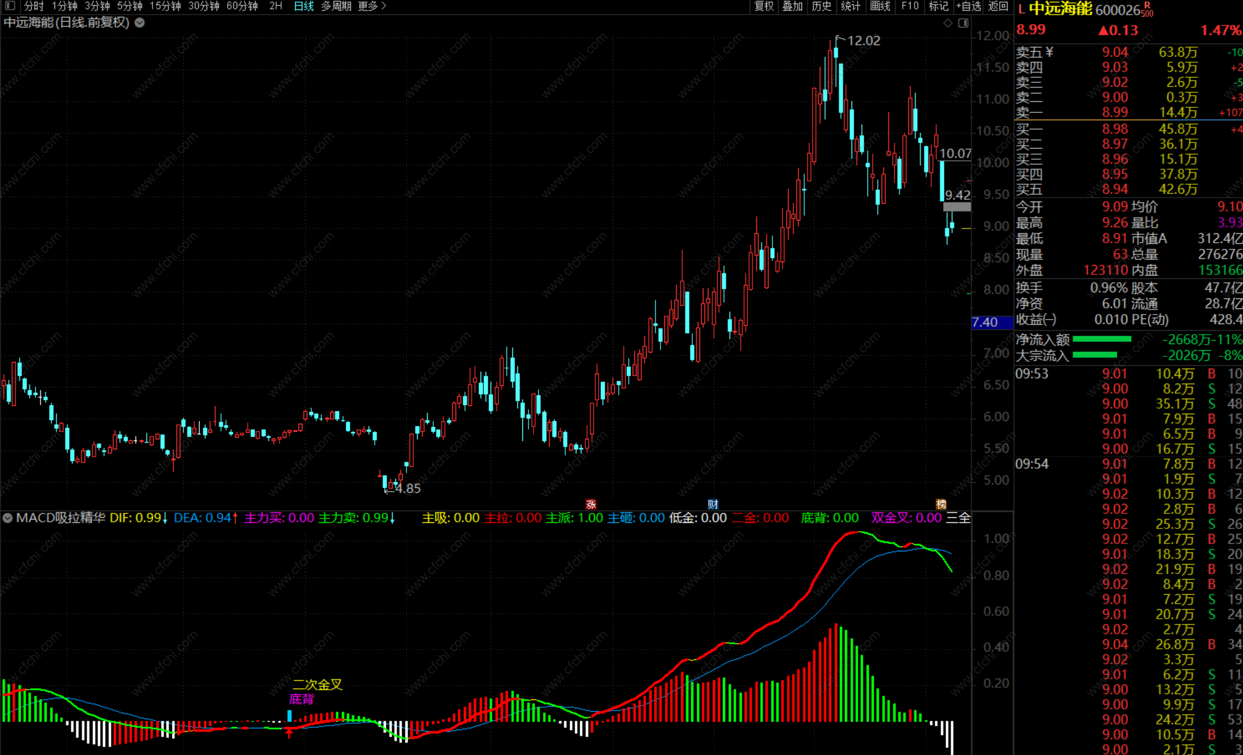The height and width of the screenshot is (755, 1243).
Task: Click the 复权 adjustment button
Action: coord(764,6)
